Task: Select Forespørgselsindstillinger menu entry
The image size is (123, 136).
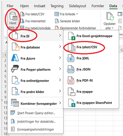Action: tap(36, 129)
